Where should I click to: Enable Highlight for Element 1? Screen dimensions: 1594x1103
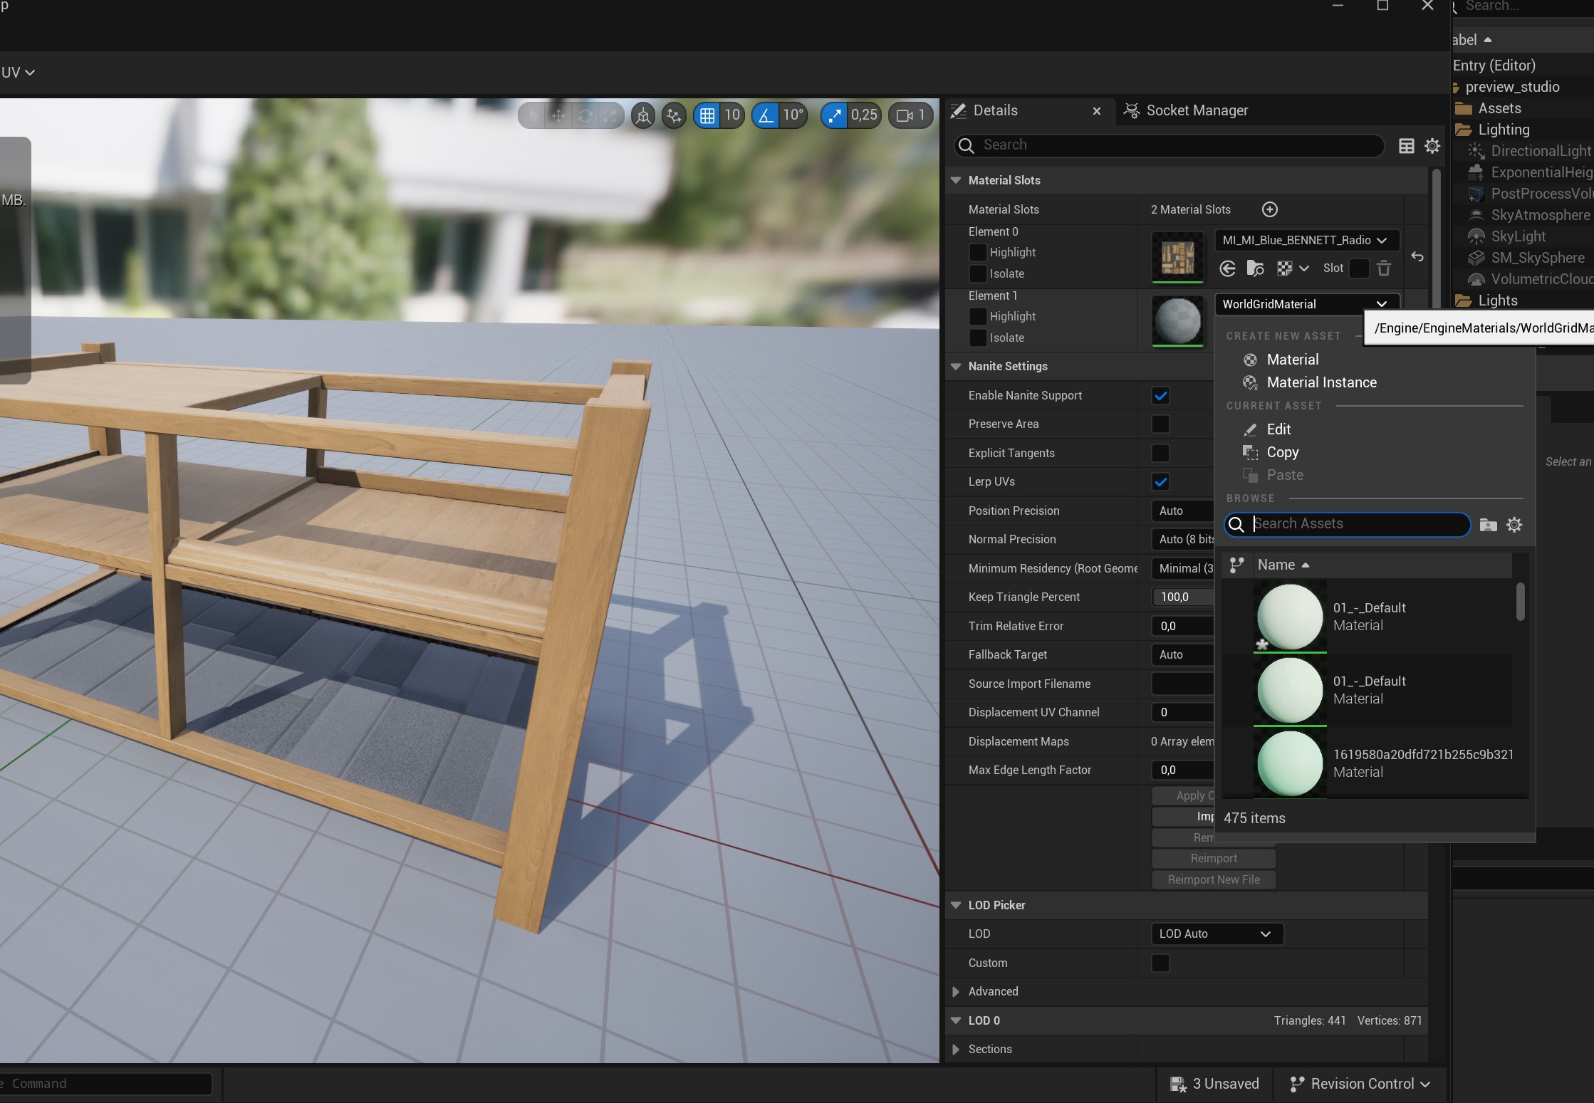(x=978, y=316)
